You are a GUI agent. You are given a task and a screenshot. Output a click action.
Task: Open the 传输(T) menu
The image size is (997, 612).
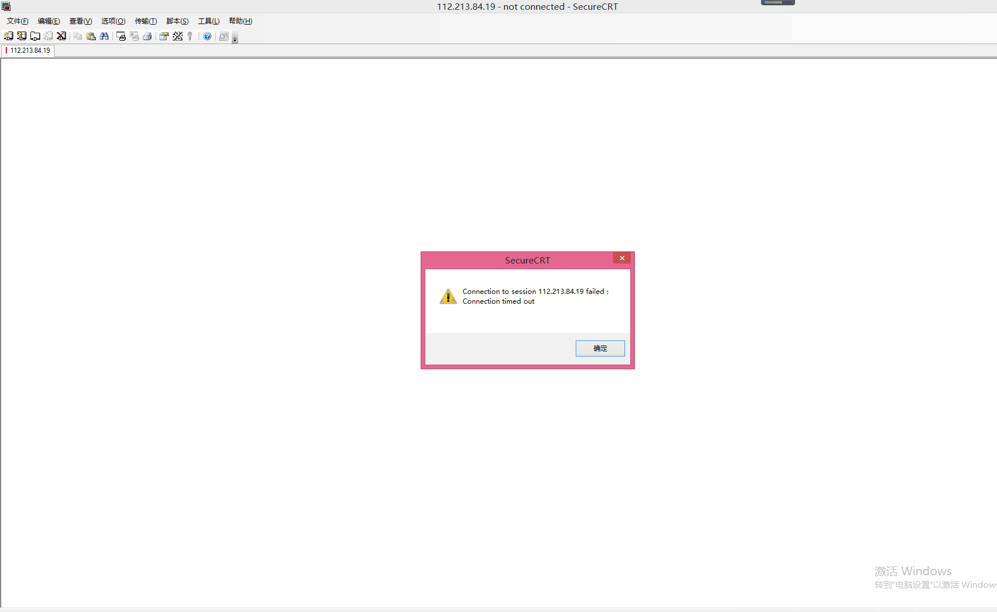146,21
